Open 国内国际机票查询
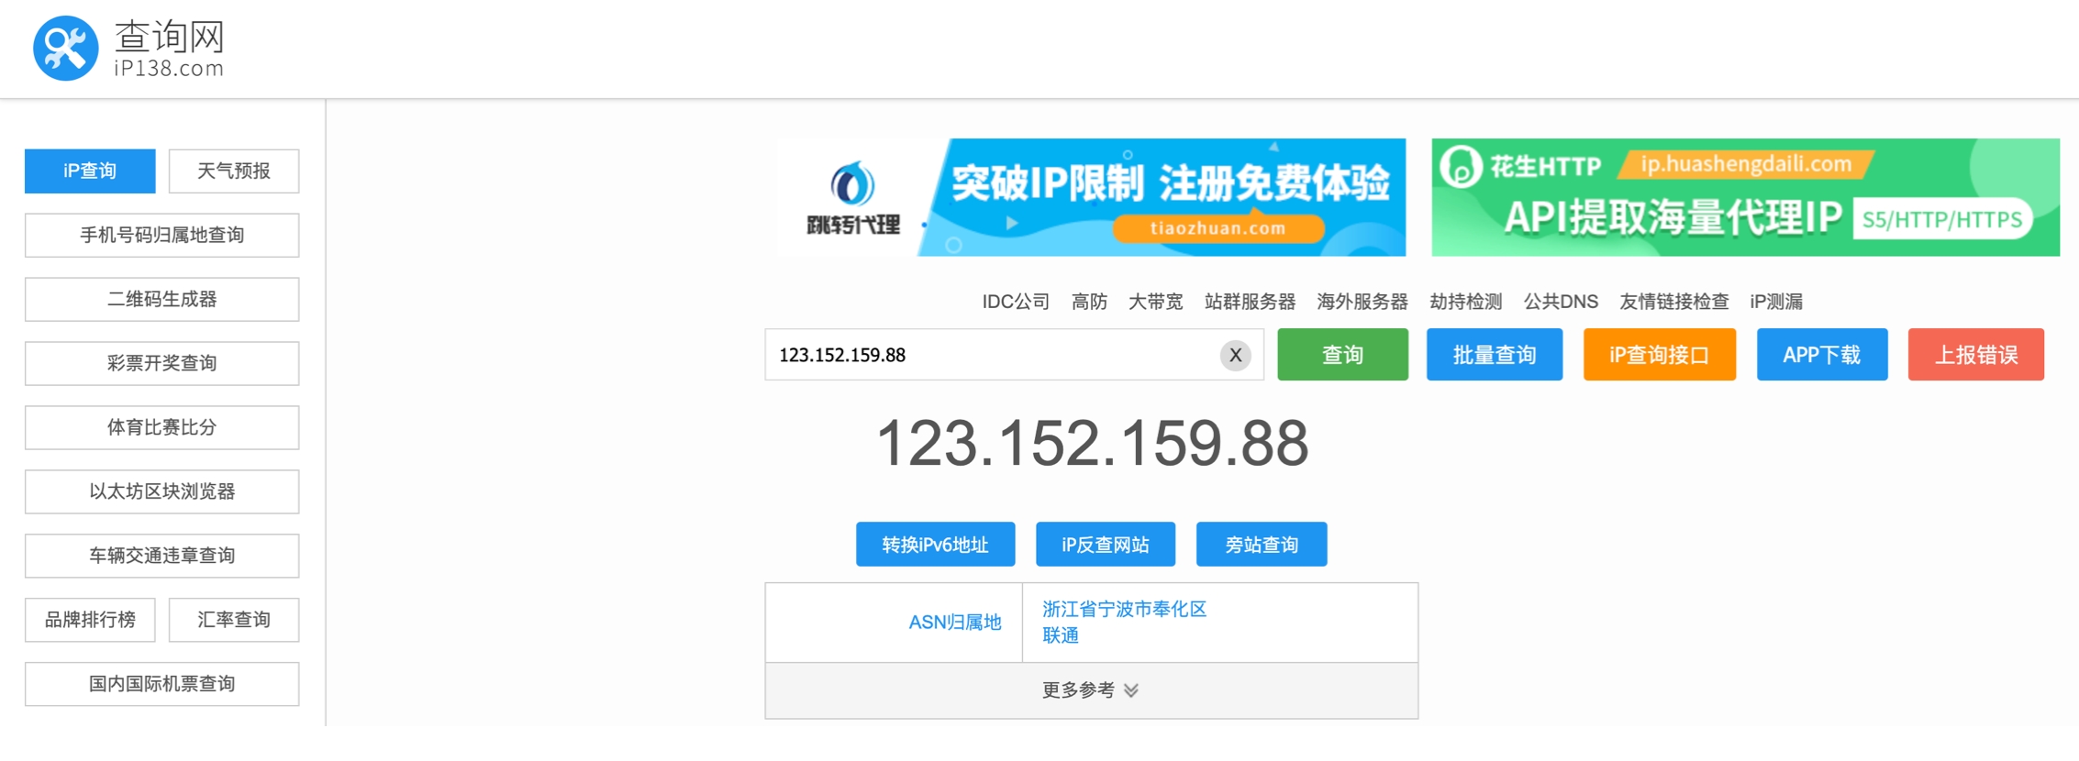Screen dimensions: 2079x761 pyautogui.click(x=161, y=684)
